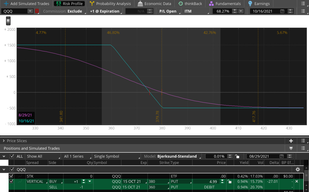The image size is (309, 192).
Task: Switch to the Risk Profile tab
Action: [x=70, y=4]
